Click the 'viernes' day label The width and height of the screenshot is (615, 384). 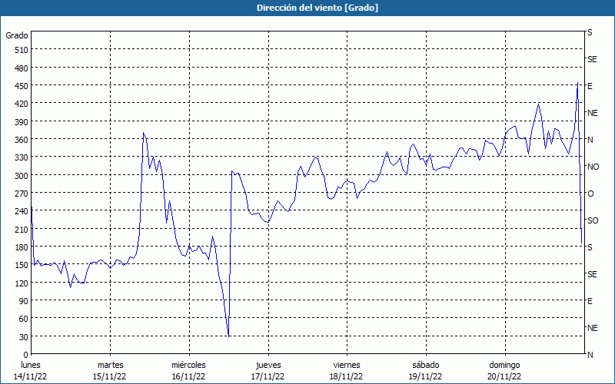347,366
